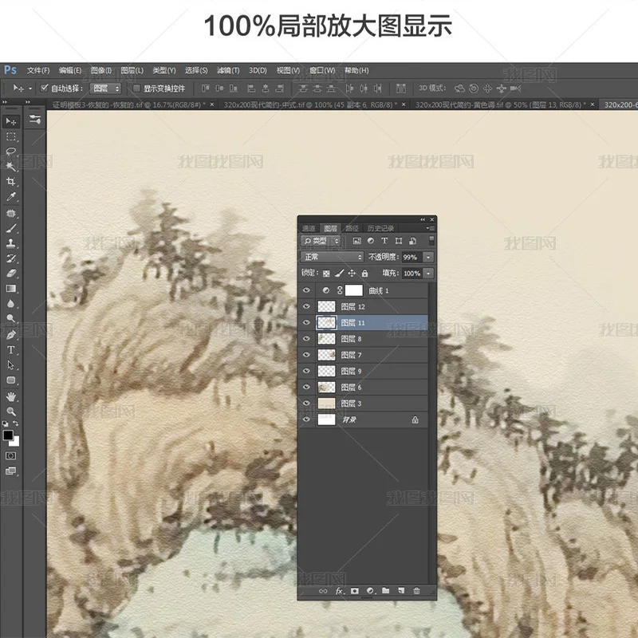Open layer filter 类型 dropdown
Screen dimensions: 638x638
(x=321, y=241)
